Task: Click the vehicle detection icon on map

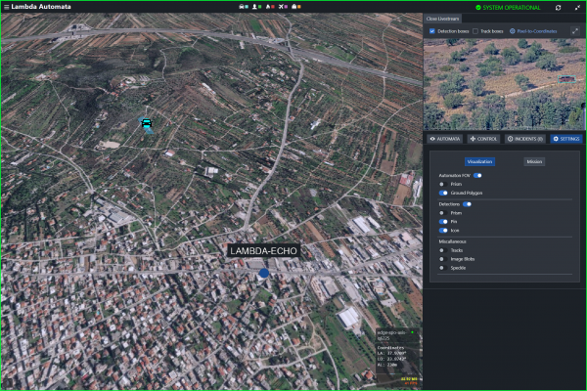Action: point(147,124)
